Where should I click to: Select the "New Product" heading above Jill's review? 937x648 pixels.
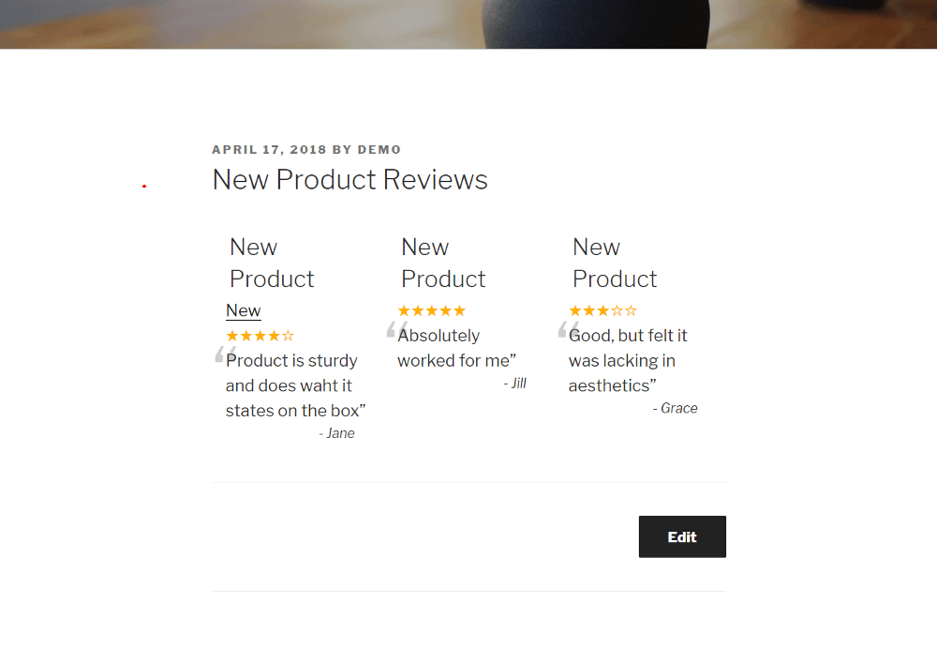pos(443,263)
